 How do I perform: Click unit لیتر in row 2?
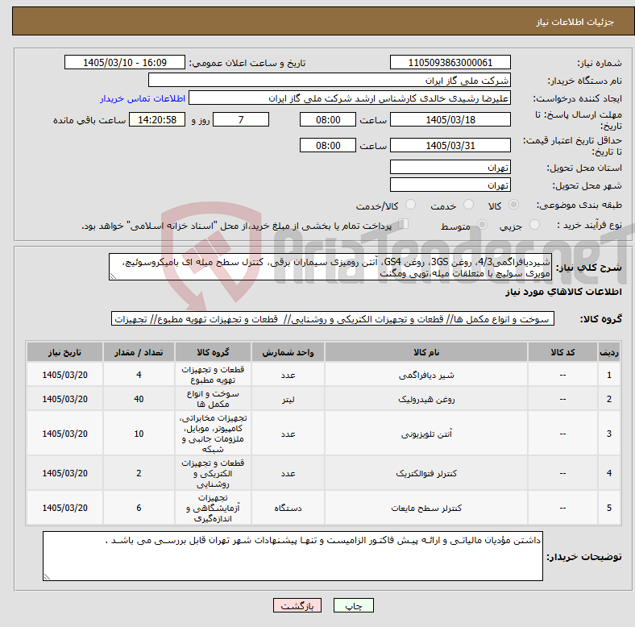[288, 400]
